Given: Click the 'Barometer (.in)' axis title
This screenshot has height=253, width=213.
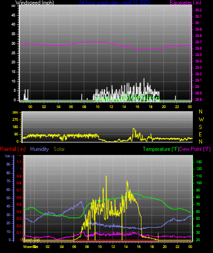Looking at the screenshot, I should (185, 2).
